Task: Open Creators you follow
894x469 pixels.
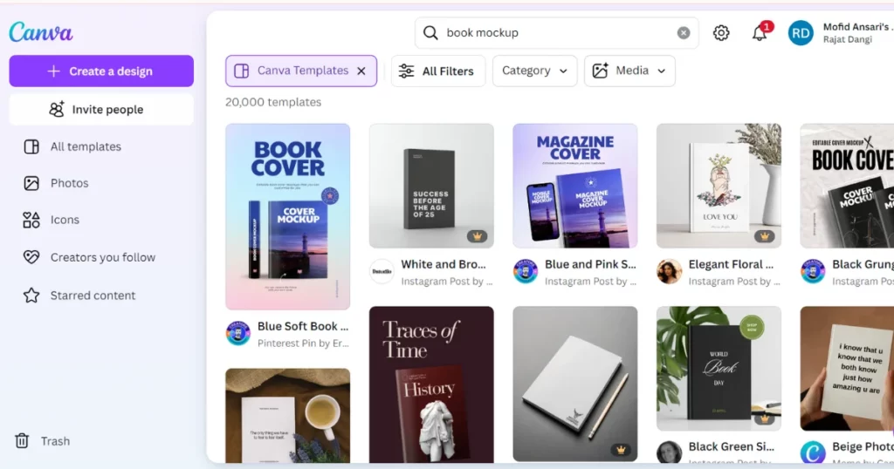Action: [x=101, y=257]
